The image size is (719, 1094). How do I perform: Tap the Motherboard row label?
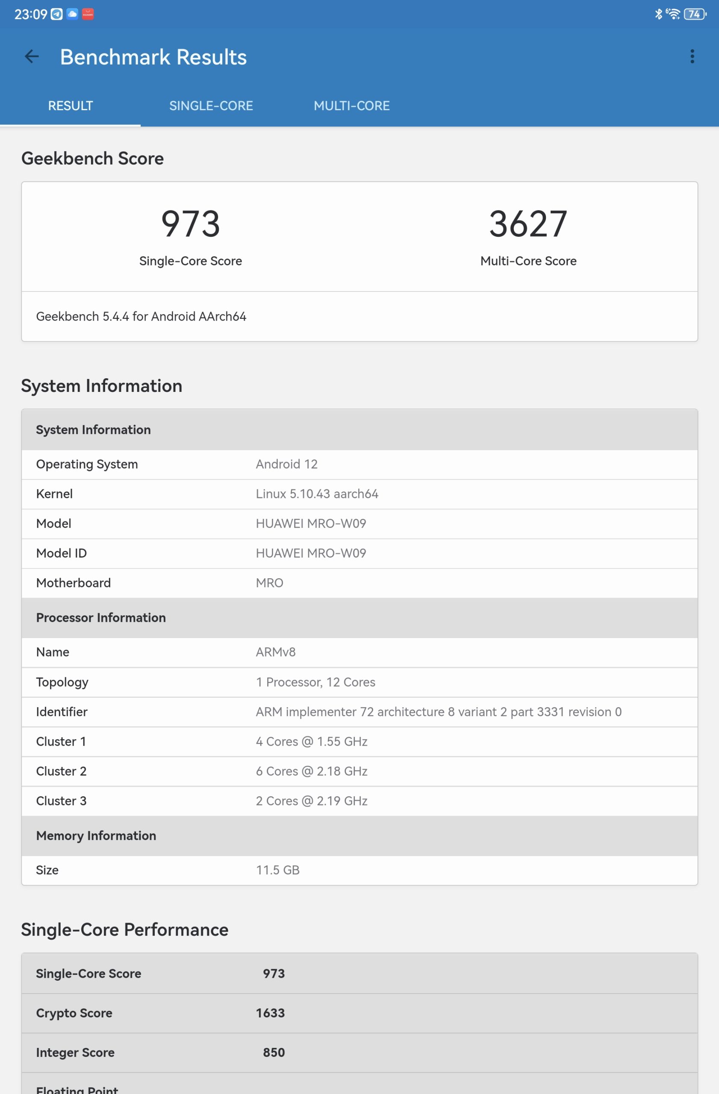pos(74,583)
